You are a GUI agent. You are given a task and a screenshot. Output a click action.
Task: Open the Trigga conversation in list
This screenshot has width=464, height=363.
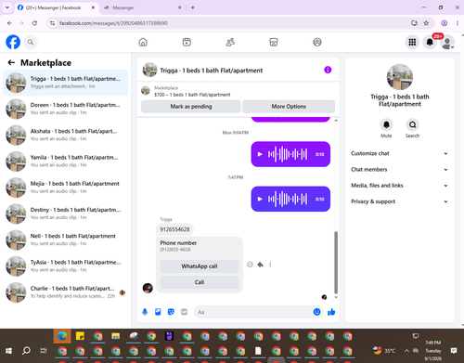pos(65,83)
